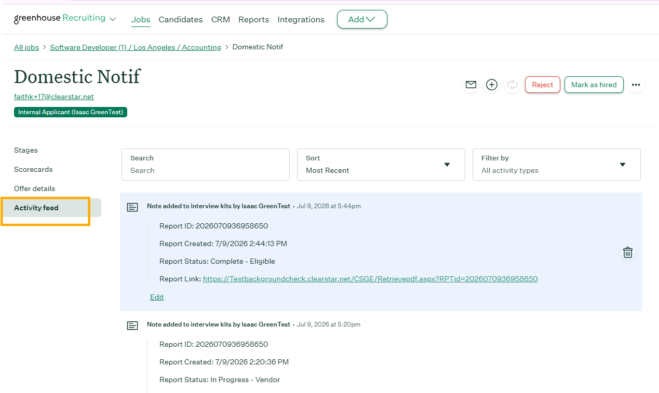Delete the 5:44pm note with trash icon
659x393 pixels.
[628, 252]
